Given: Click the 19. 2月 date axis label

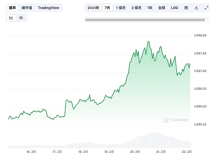Looking at the screenshot, I should point(109,151).
